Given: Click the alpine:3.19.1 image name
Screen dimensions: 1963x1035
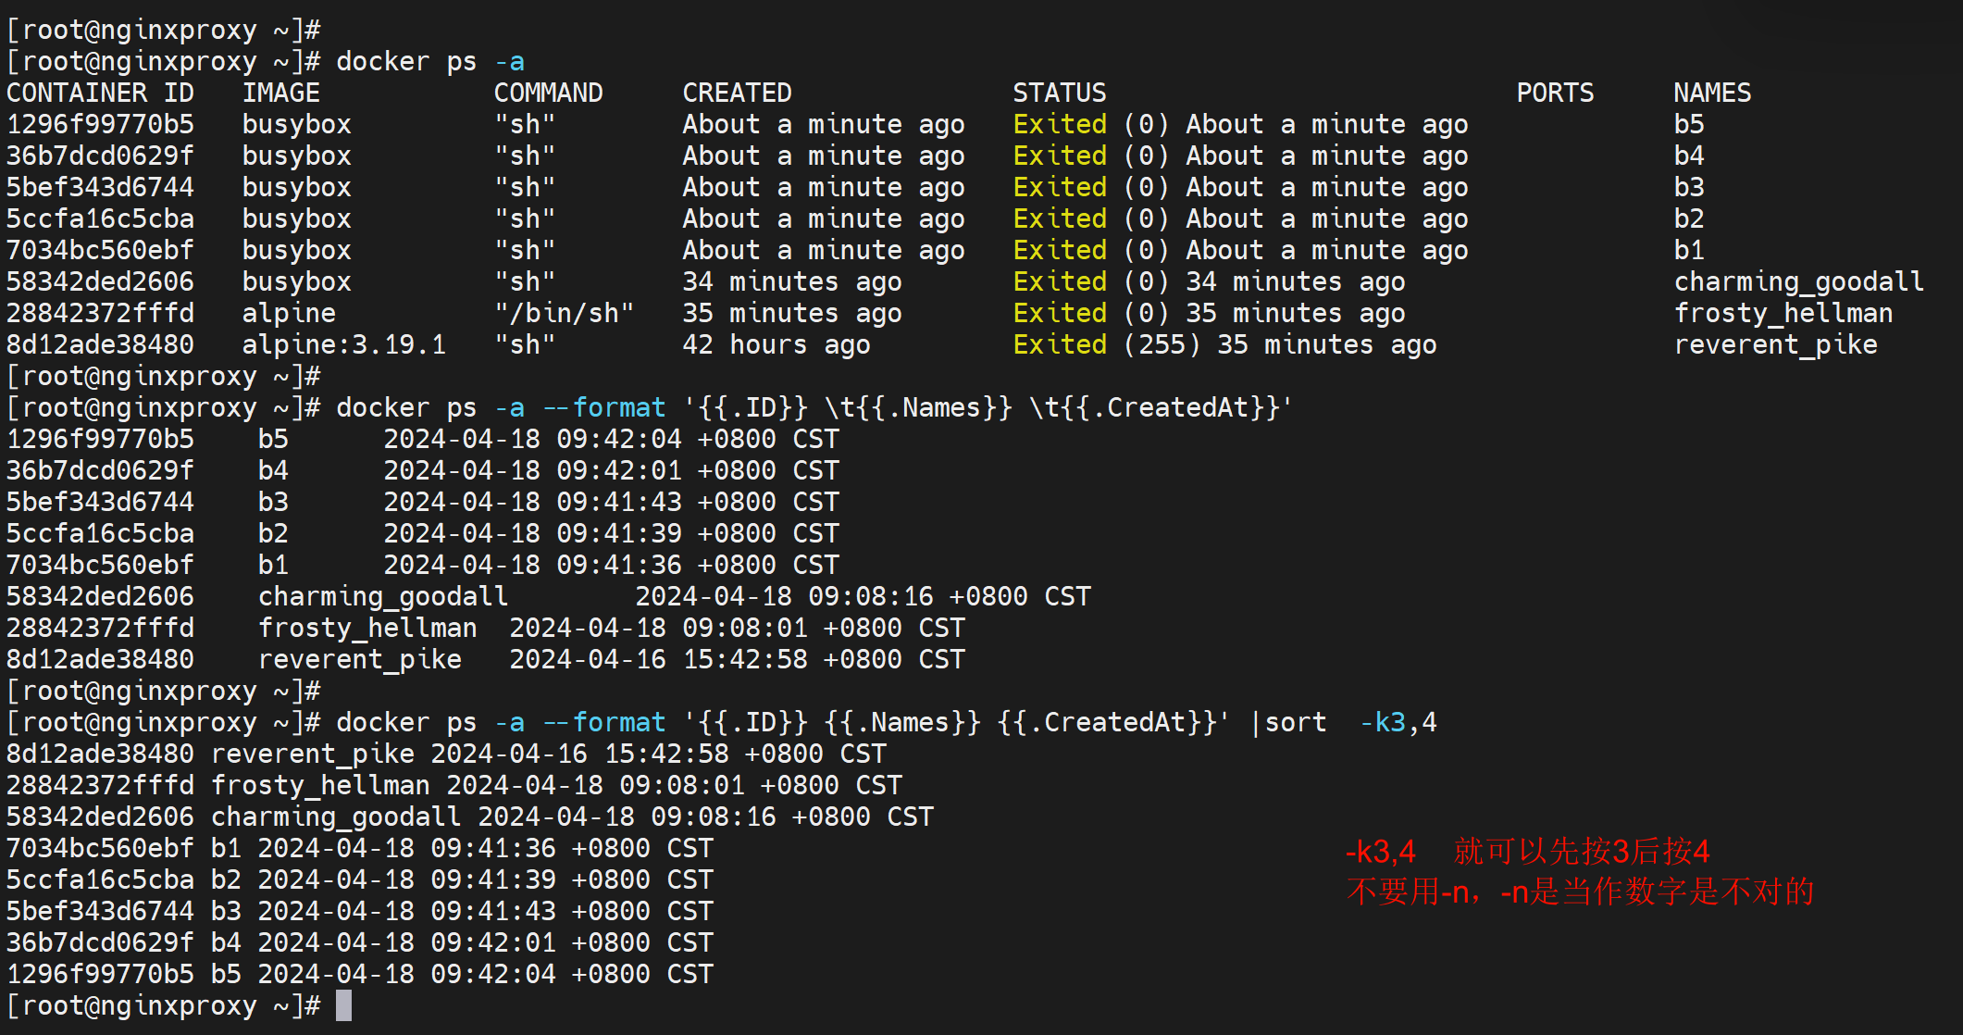Looking at the screenshot, I should point(343,344).
